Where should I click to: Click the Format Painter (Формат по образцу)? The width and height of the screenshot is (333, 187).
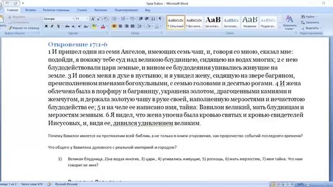[x=24, y=28]
